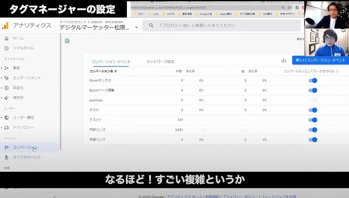The image size is (349, 198).
Task: Click the すべてのイベント icon
Action: pos(7,158)
